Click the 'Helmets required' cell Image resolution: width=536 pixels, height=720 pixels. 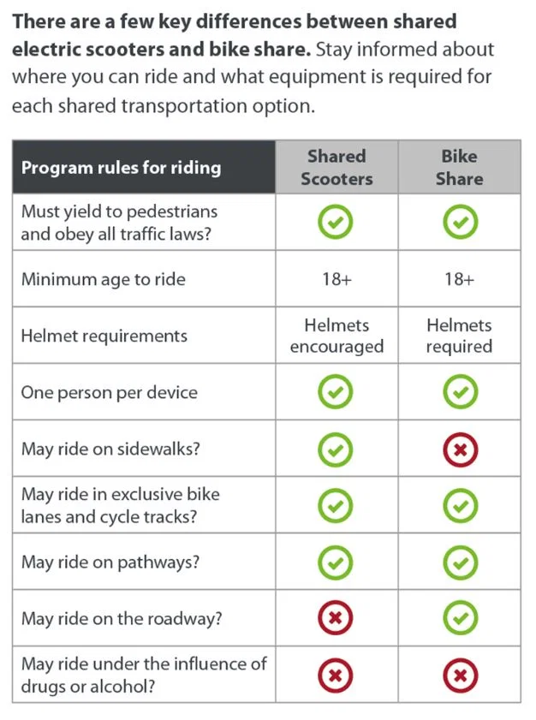point(459,336)
